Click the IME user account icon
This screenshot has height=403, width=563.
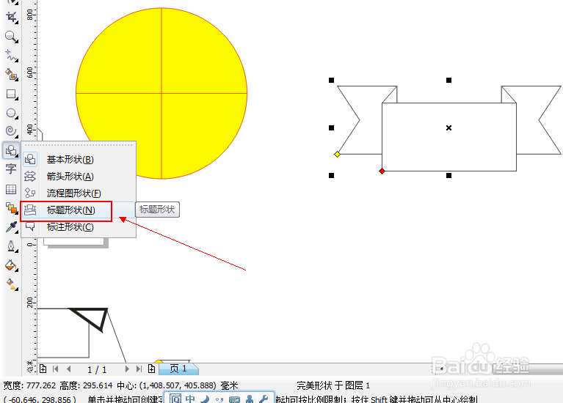coord(250,399)
